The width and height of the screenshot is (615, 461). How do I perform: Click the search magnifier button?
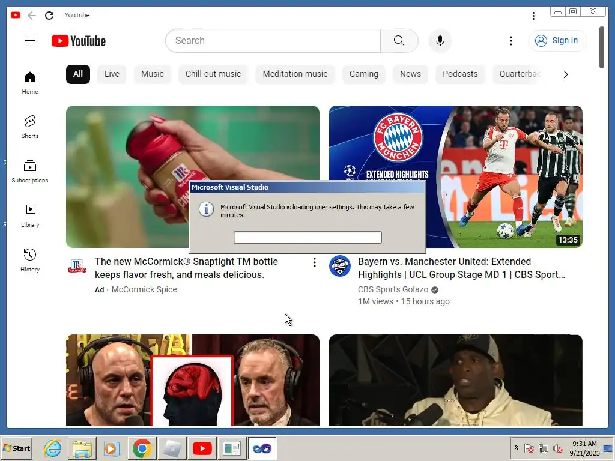pyautogui.click(x=399, y=41)
